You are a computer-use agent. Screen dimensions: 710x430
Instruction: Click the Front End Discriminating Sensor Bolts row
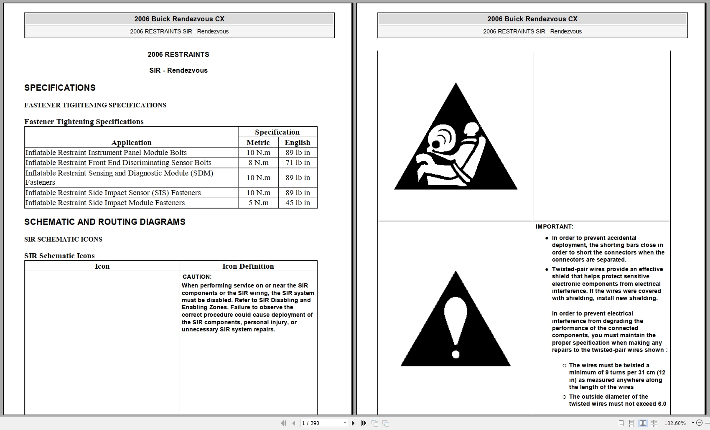(171, 163)
